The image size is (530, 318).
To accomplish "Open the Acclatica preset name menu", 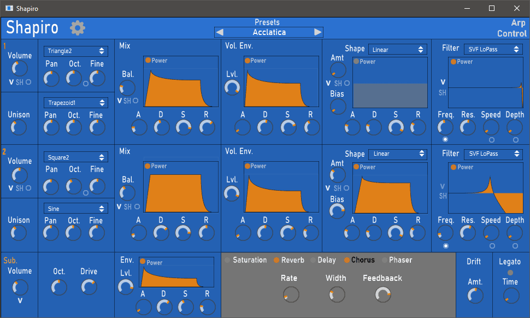I will pyautogui.click(x=269, y=32).
